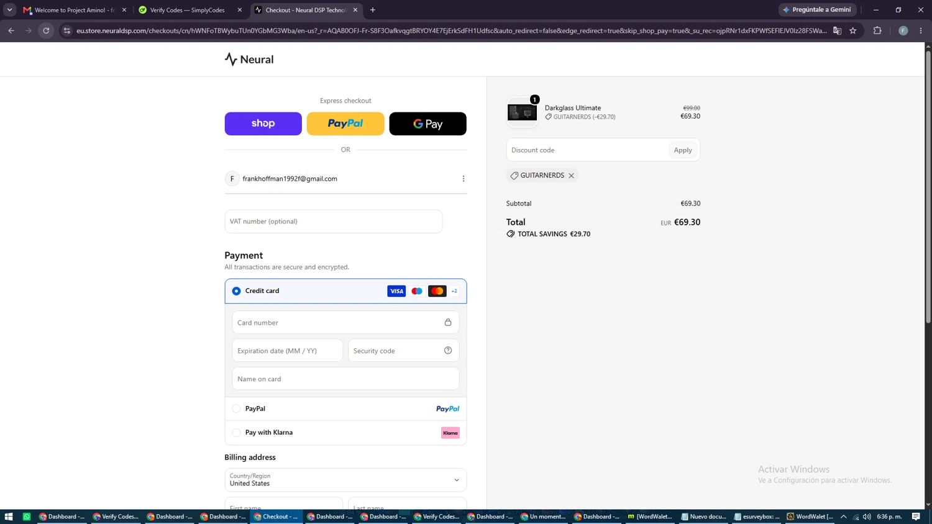Image resolution: width=932 pixels, height=524 pixels.
Task: Open the esurveybox taskbar item
Action: point(757,517)
